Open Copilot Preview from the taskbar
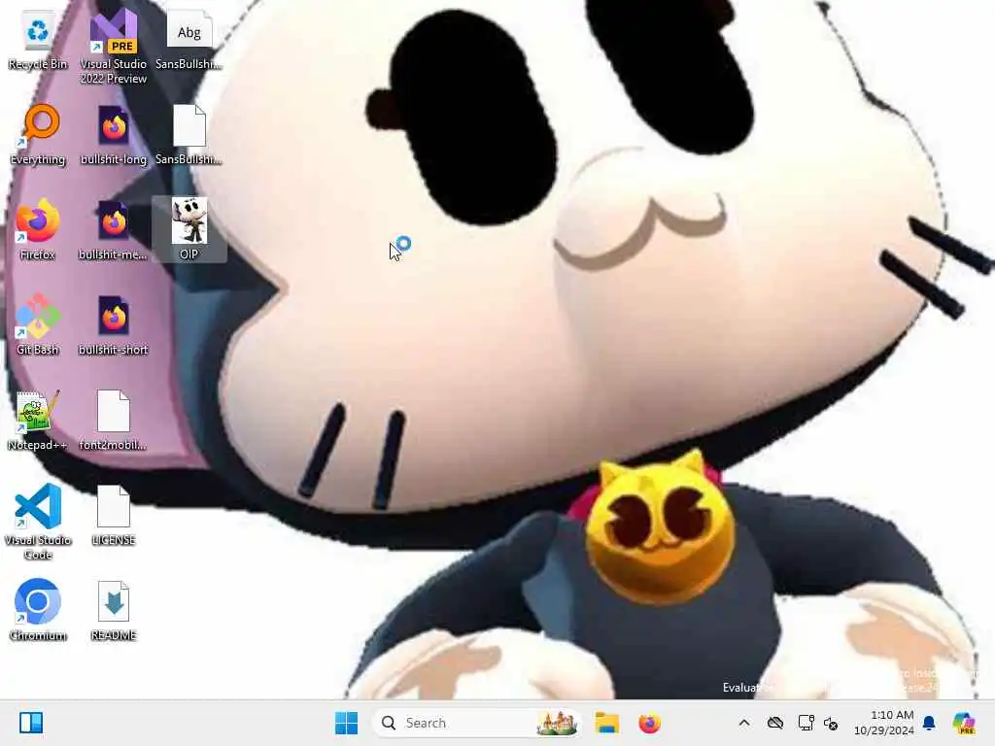Viewport: 995px width, 746px height. 964,723
